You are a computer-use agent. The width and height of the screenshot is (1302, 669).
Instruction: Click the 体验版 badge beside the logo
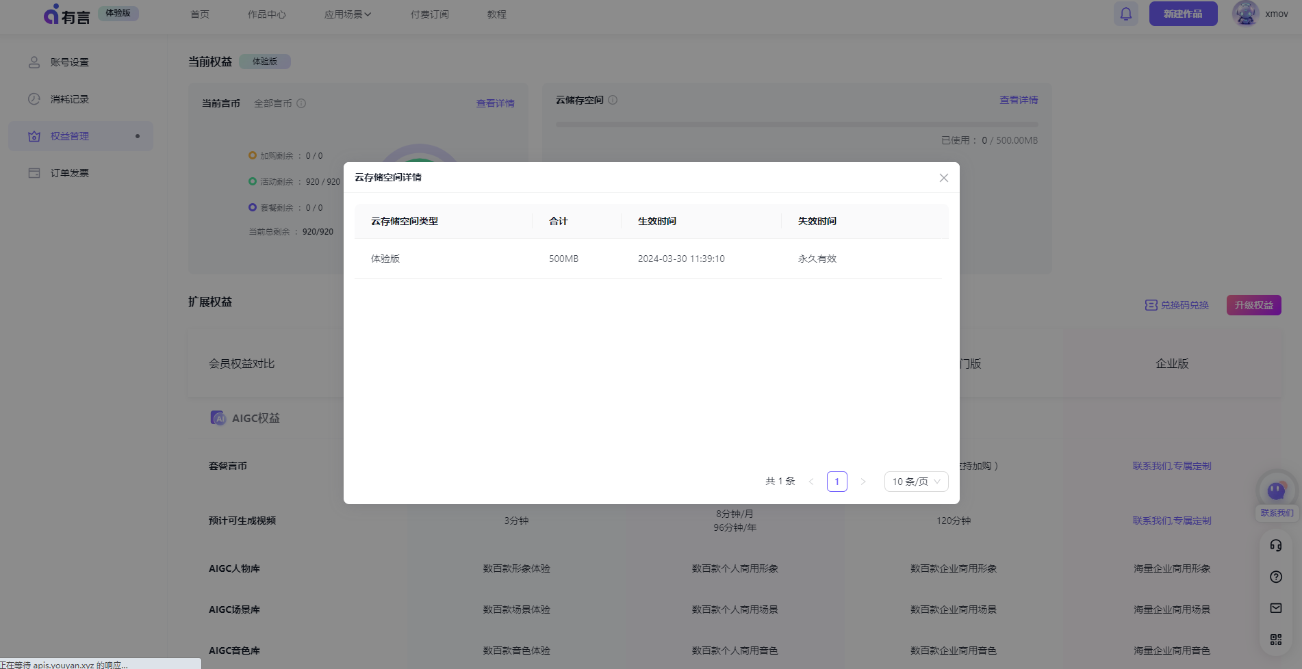pos(118,13)
